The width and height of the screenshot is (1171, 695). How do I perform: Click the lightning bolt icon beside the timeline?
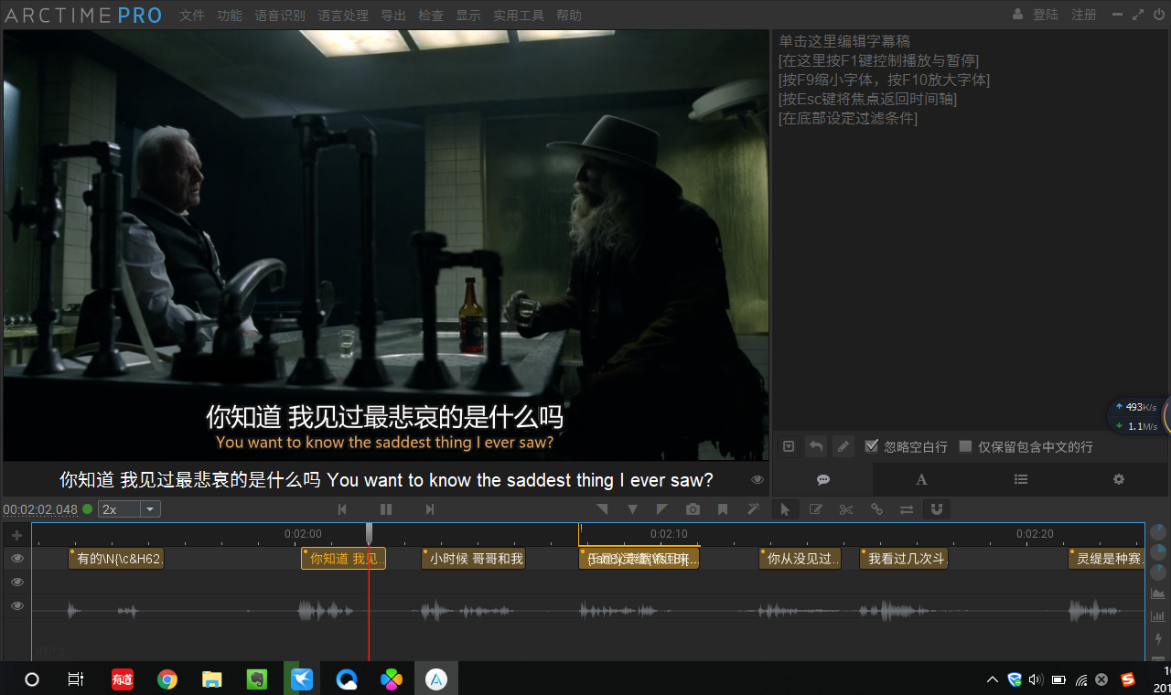1158,639
